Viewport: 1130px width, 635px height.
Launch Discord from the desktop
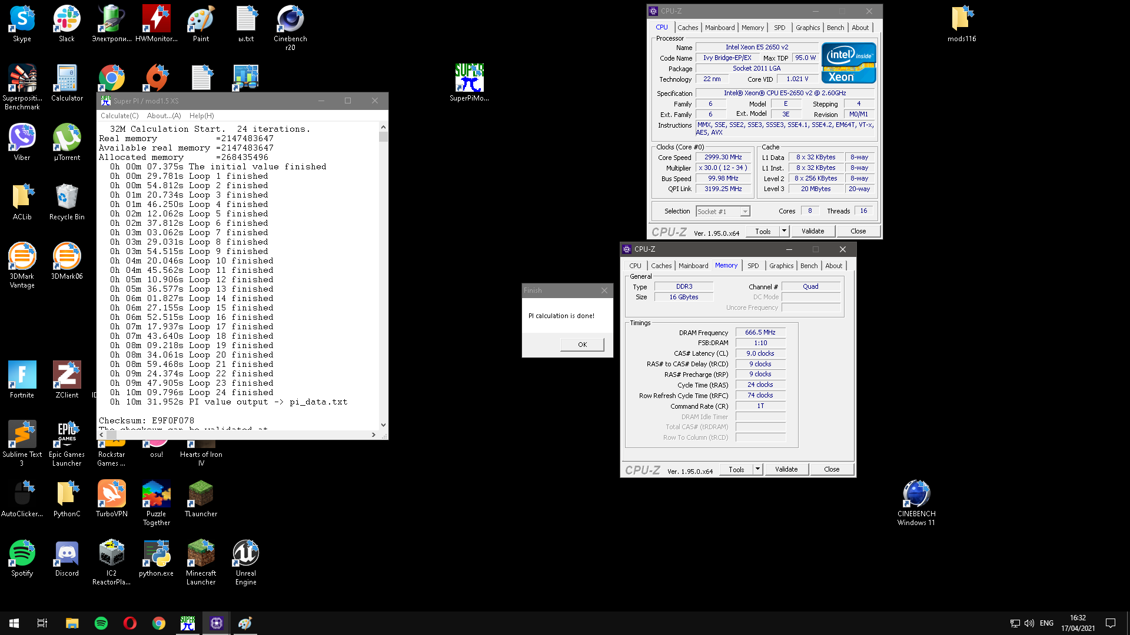[67, 558]
